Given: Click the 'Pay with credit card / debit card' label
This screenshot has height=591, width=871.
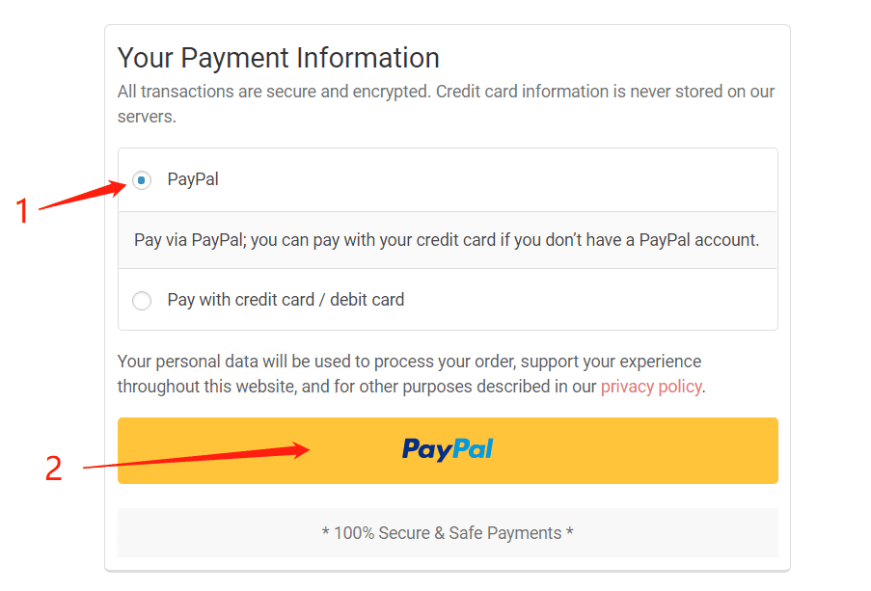Looking at the screenshot, I should coord(286,300).
